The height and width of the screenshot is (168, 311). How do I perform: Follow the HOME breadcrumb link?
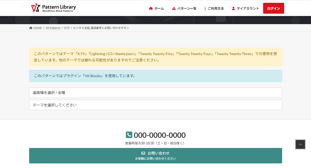tap(37, 28)
